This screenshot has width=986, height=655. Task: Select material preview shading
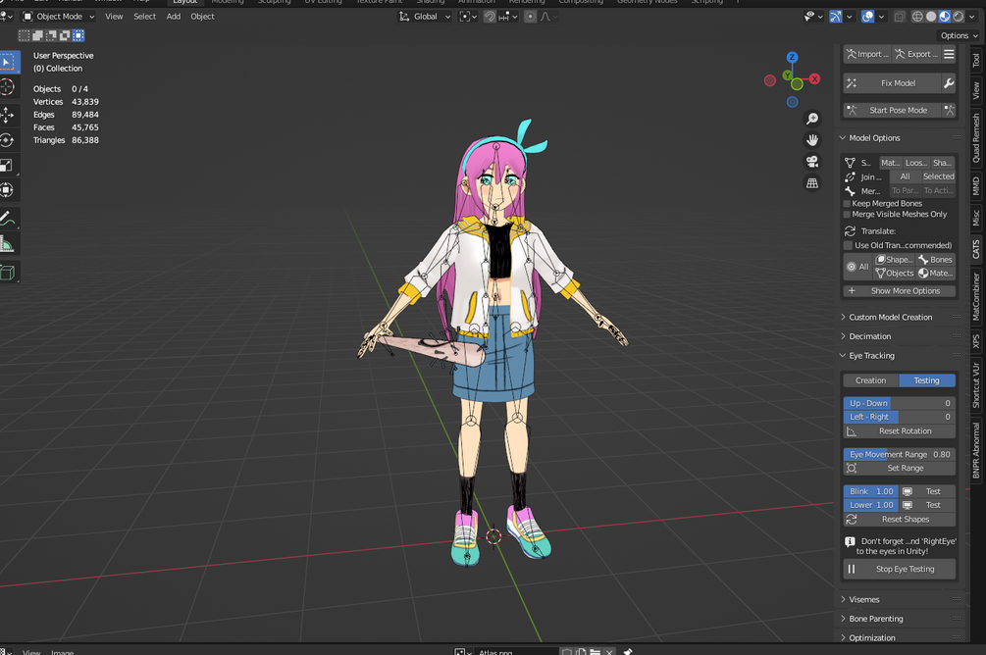[x=945, y=17]
